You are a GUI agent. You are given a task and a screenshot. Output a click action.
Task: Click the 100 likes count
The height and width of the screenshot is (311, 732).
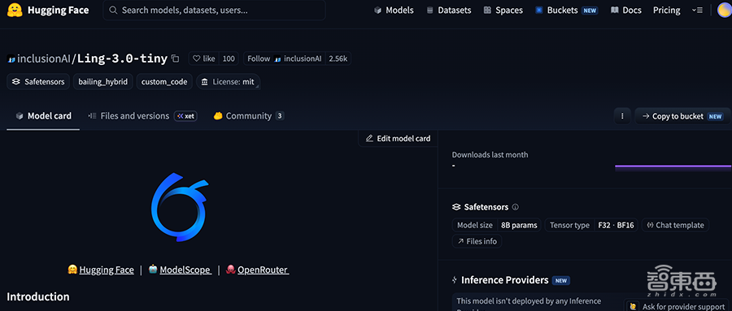click(x=229, y=58)
